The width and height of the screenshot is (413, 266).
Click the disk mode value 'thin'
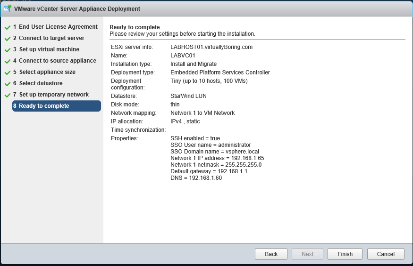click(x=175, y=105)
